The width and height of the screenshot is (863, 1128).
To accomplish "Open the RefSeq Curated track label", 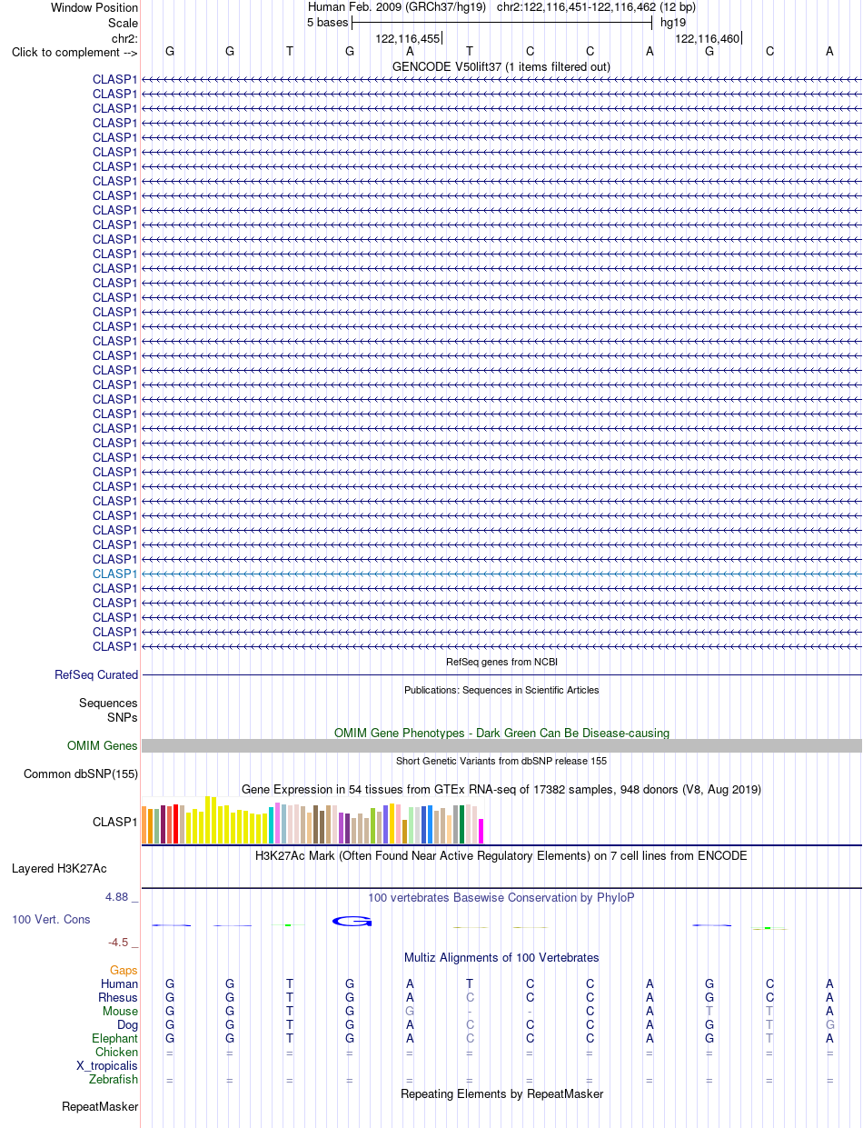I will tap(96, 675).
